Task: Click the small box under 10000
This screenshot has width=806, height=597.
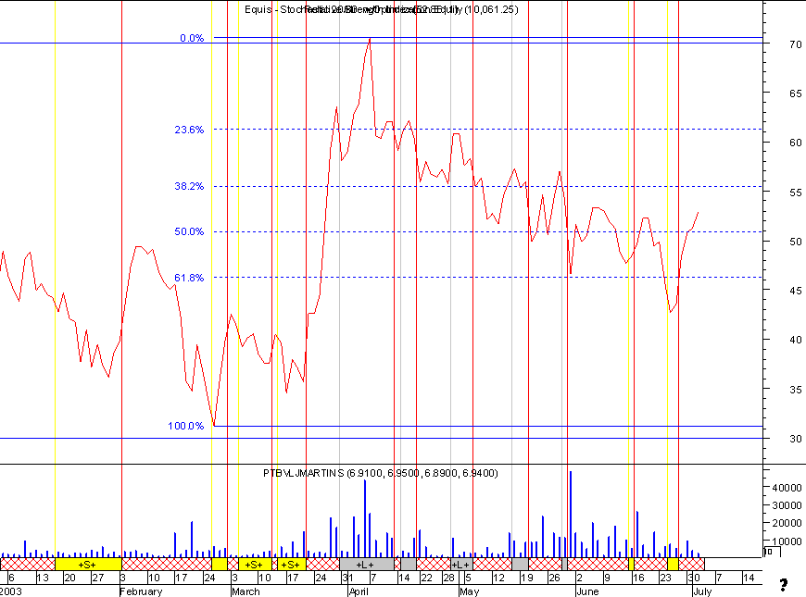Action: click(772, 552)
